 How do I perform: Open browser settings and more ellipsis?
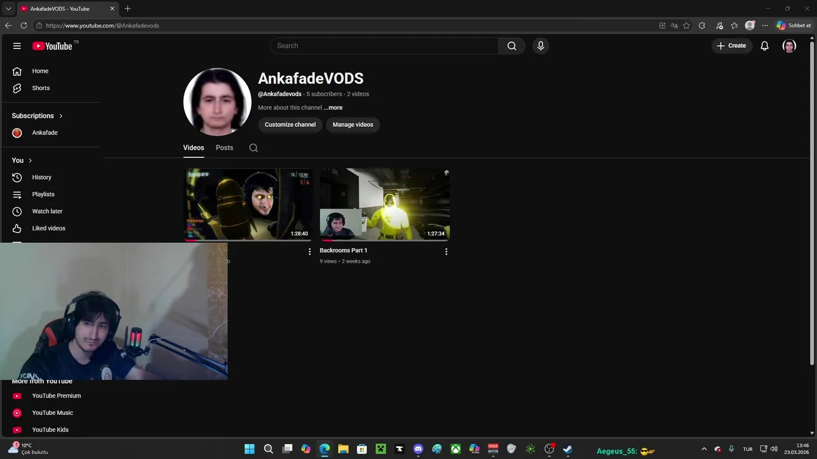click(765, 25)
